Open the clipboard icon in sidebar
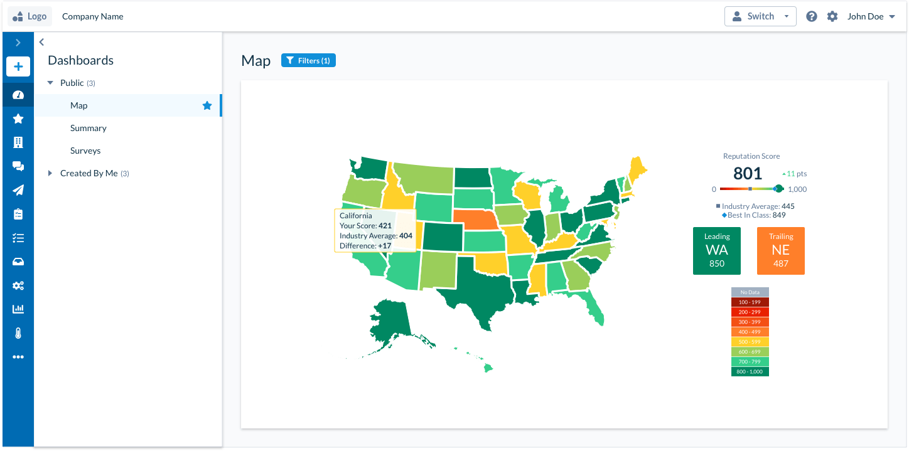909x451 pixels. pos(18,213)
